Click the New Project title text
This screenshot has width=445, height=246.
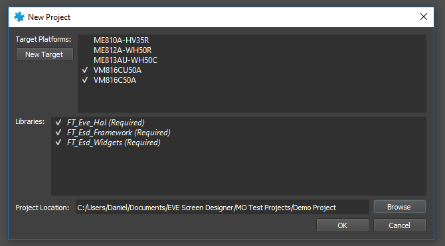click(49, 17)
